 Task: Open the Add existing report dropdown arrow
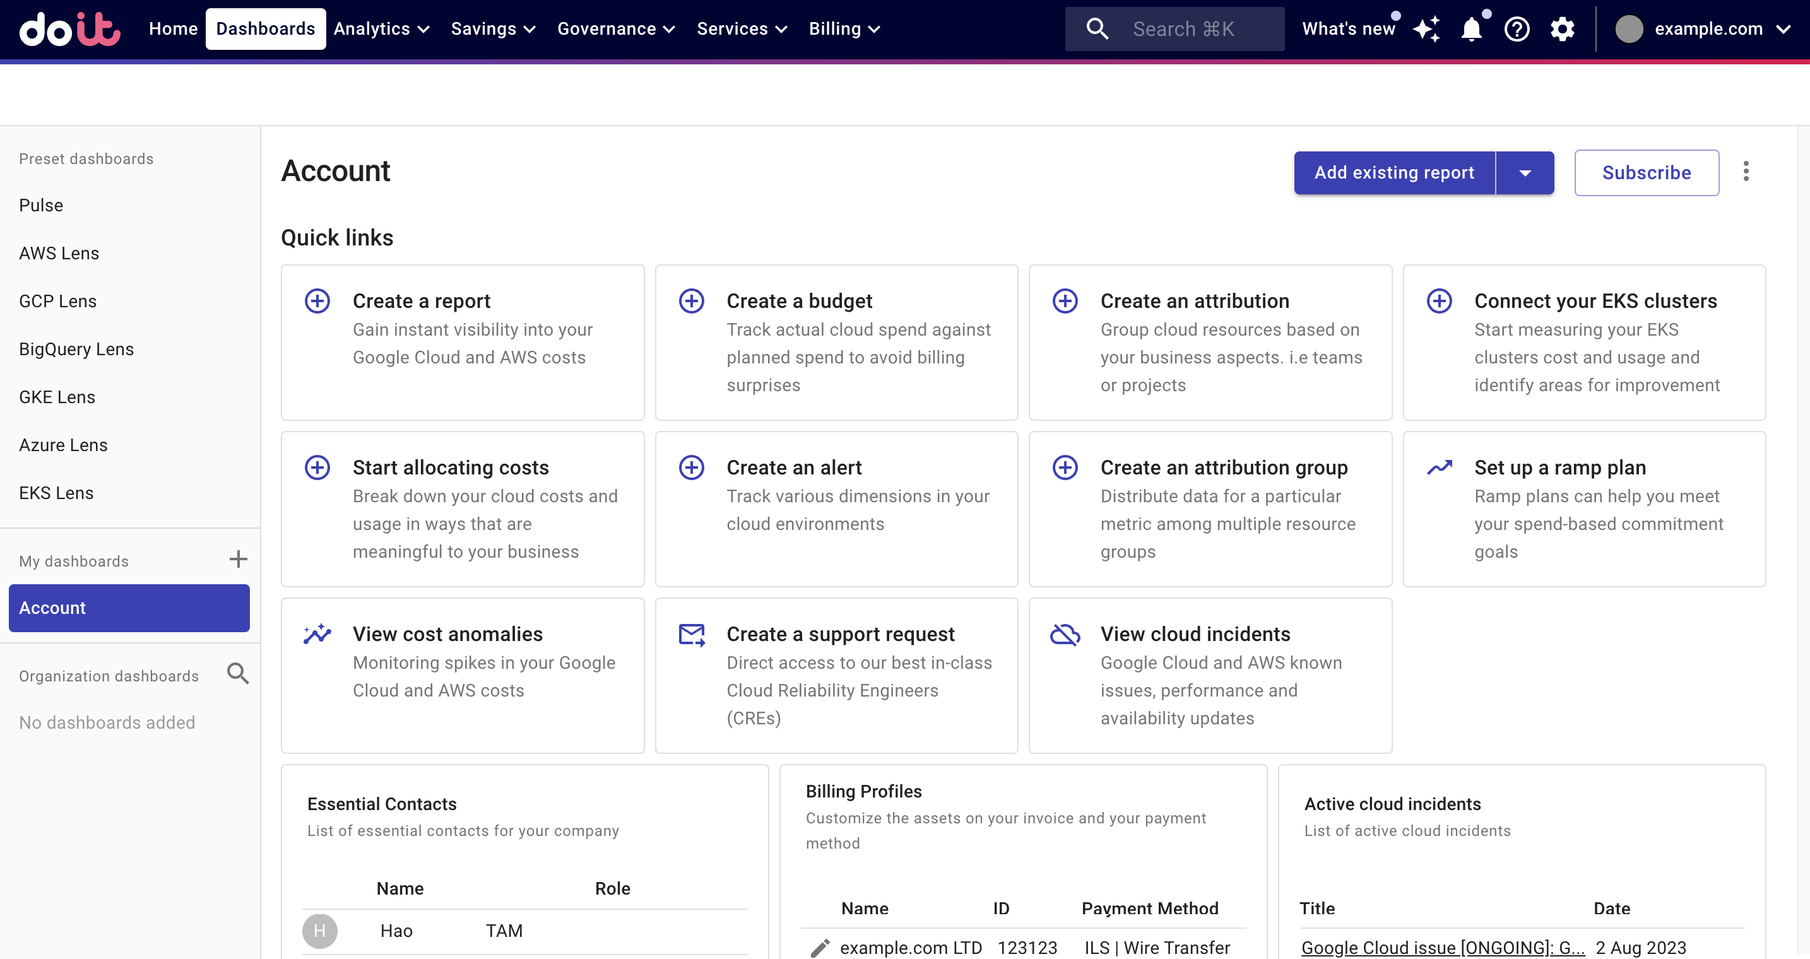coord(1525,173)
